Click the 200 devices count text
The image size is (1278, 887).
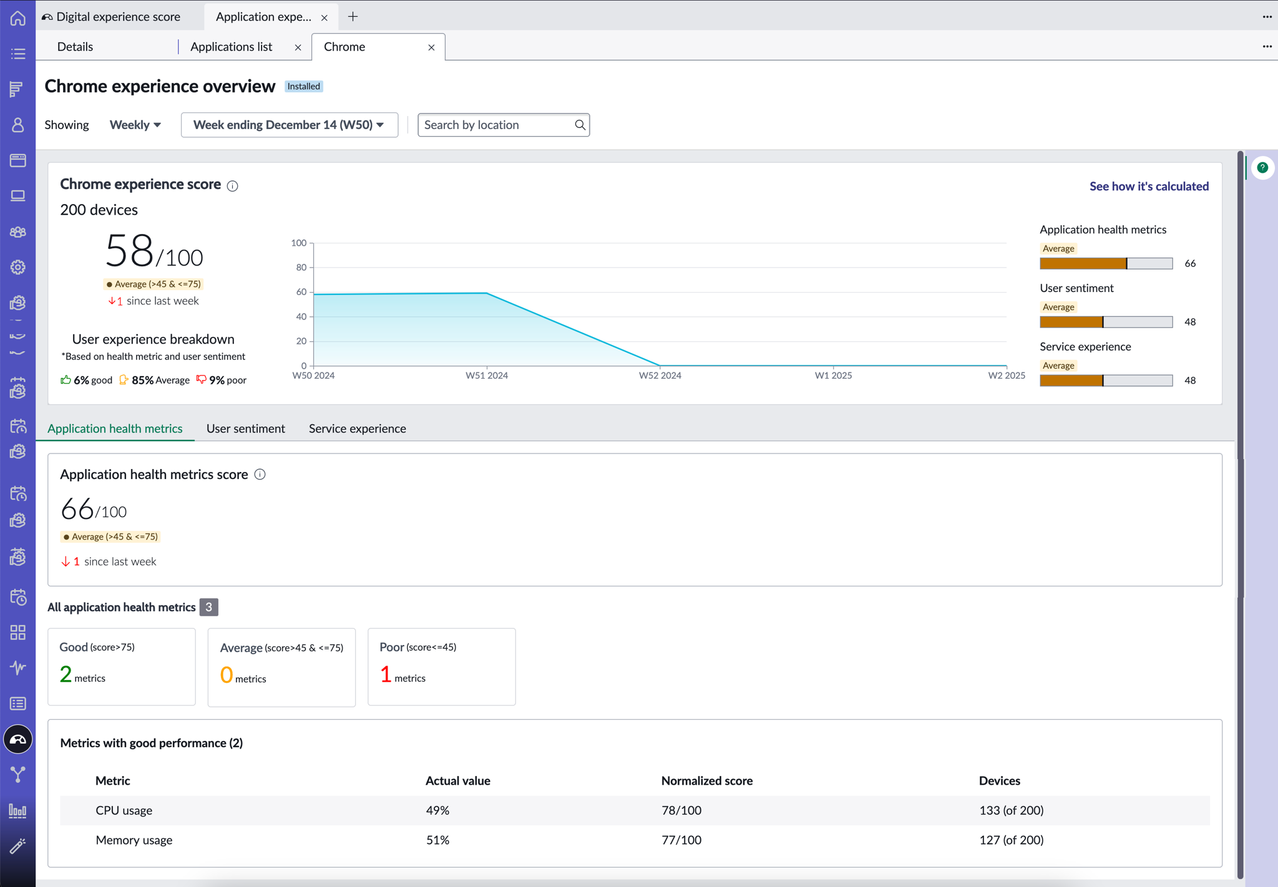[99, 210]
